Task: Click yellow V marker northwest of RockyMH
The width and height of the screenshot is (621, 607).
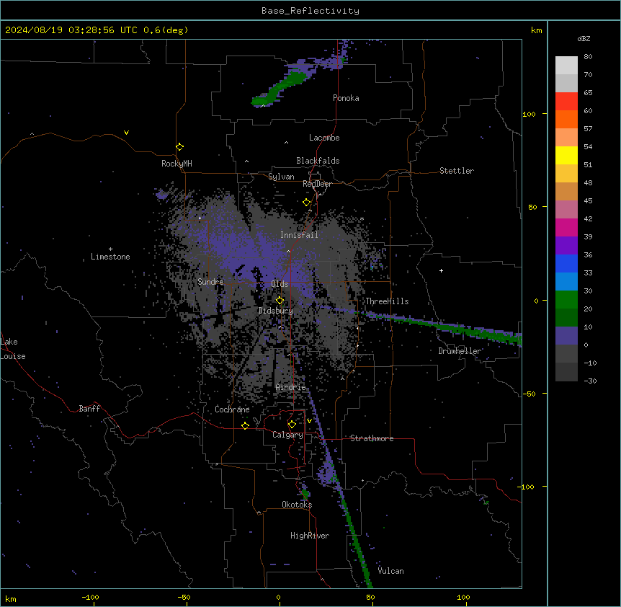Action: (126, 133)
